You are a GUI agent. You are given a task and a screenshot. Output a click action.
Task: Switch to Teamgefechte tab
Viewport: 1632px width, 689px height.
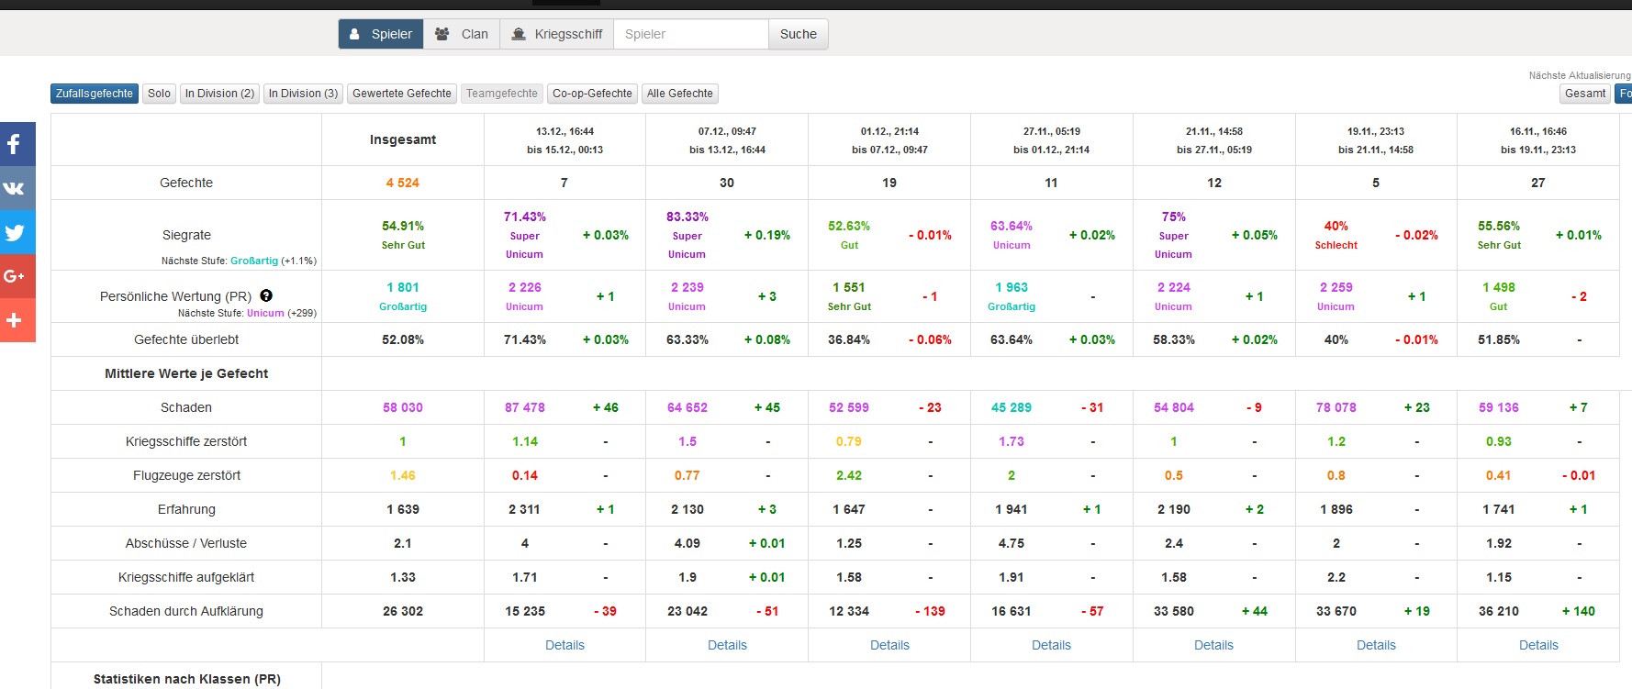point(502,94)
